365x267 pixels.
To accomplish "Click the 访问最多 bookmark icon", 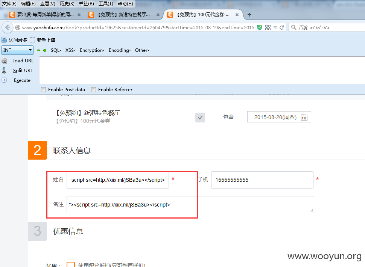I will 4,40.
